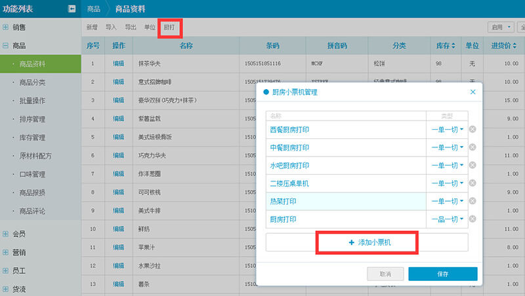Open the 启用 status filter dropdown

coord(501,28)
